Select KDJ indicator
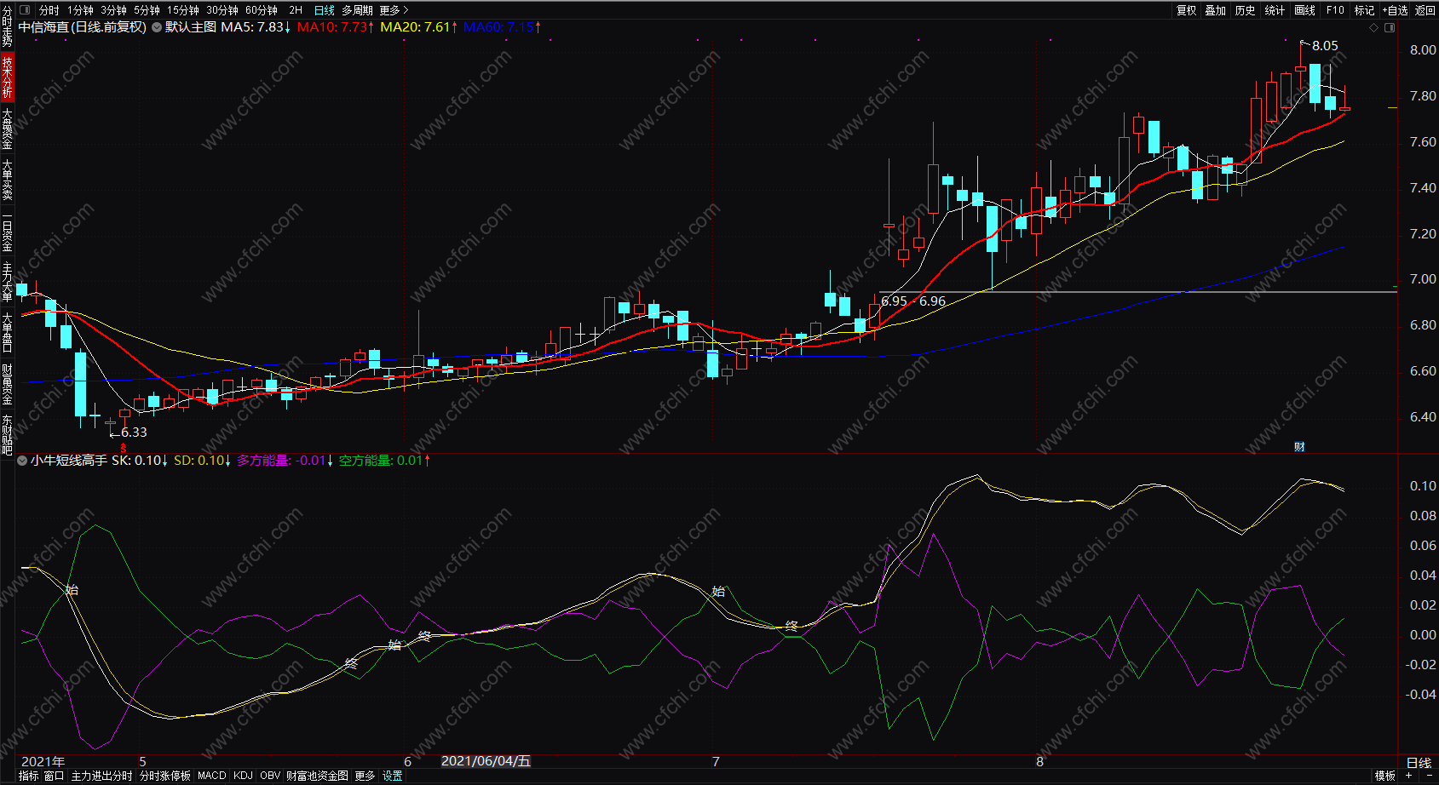 pos(243,776)
